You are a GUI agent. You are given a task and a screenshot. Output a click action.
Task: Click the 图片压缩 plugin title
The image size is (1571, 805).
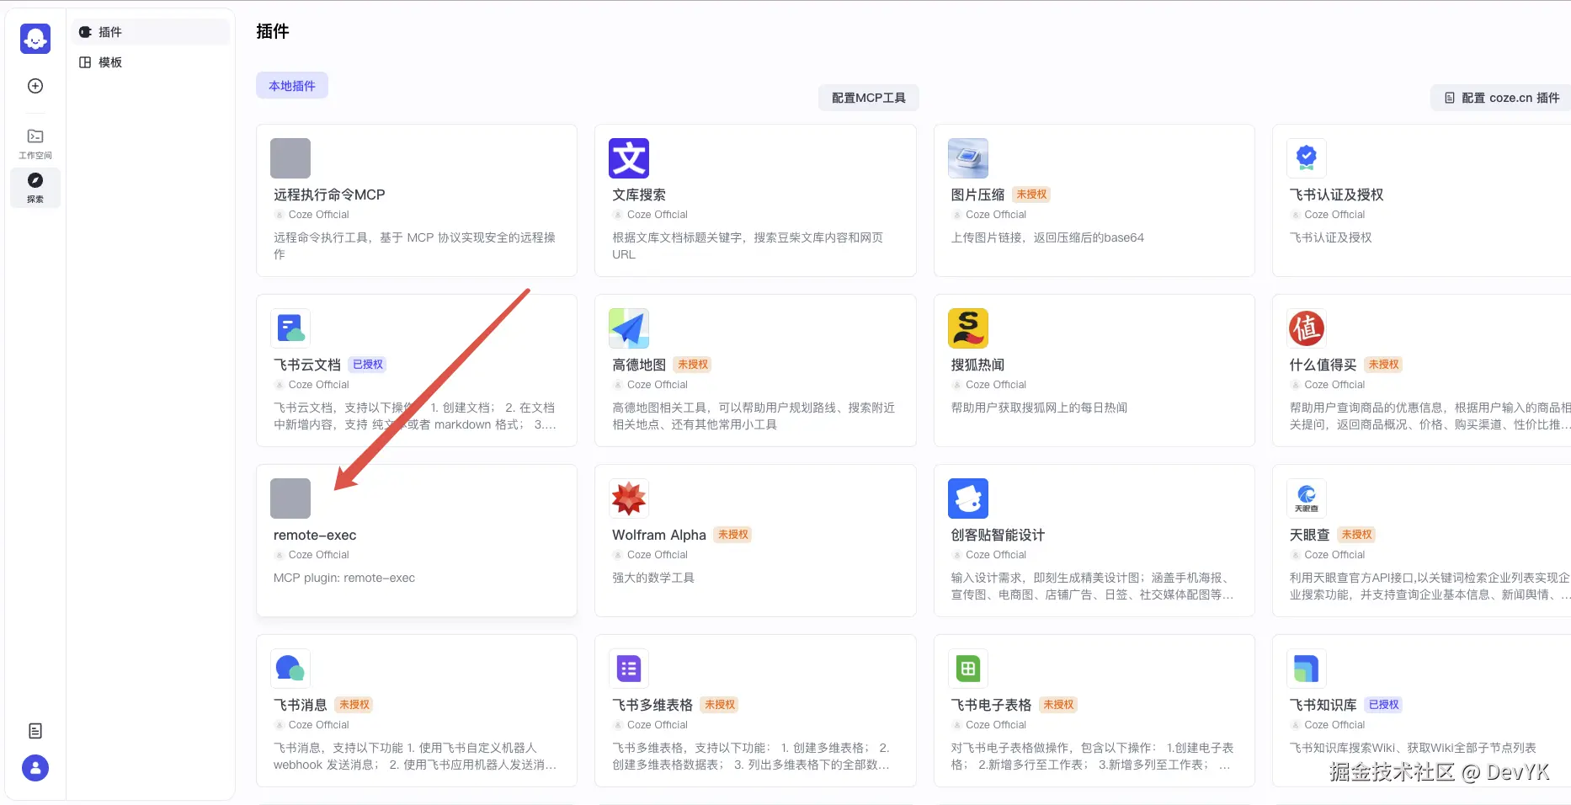point(977,195)
